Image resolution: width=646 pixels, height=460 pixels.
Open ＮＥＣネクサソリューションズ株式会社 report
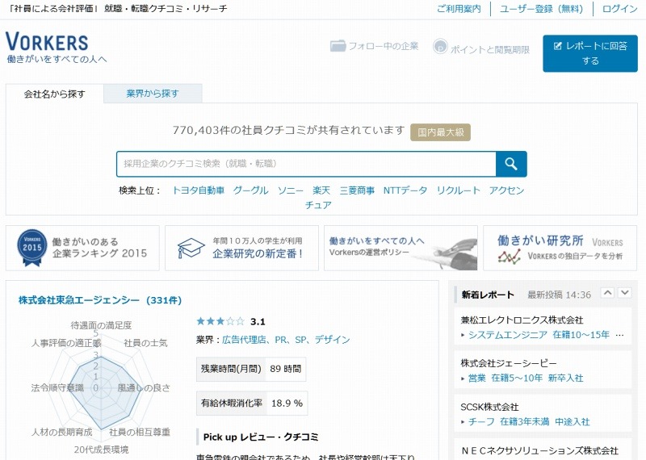point(539,450)
